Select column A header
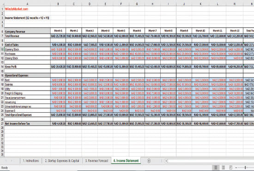This screenshot has width=254, height=171. pyautogui.click(x=27, y=4)
